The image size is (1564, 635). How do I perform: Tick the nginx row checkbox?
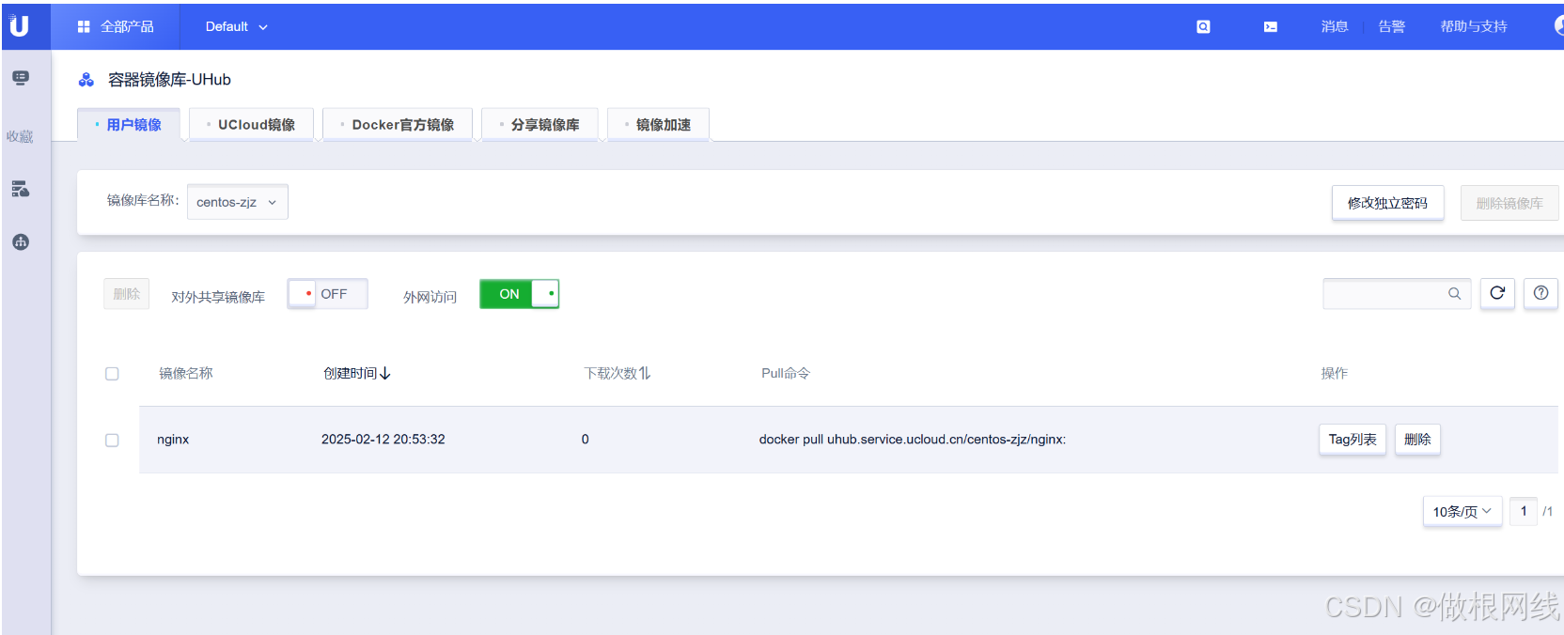coord(112,440)
